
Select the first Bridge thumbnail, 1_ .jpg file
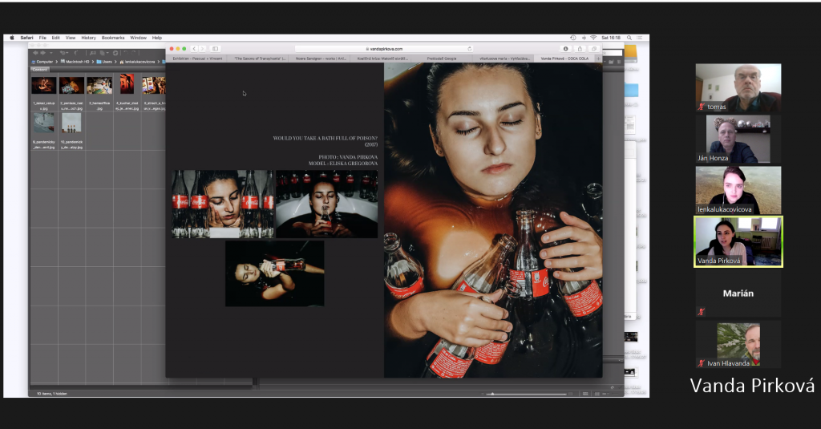click(43, 86)
